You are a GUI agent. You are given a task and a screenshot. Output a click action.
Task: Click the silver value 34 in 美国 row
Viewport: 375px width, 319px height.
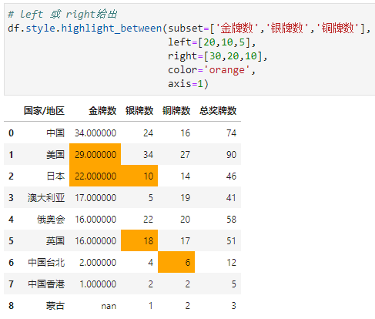[148, 155]
